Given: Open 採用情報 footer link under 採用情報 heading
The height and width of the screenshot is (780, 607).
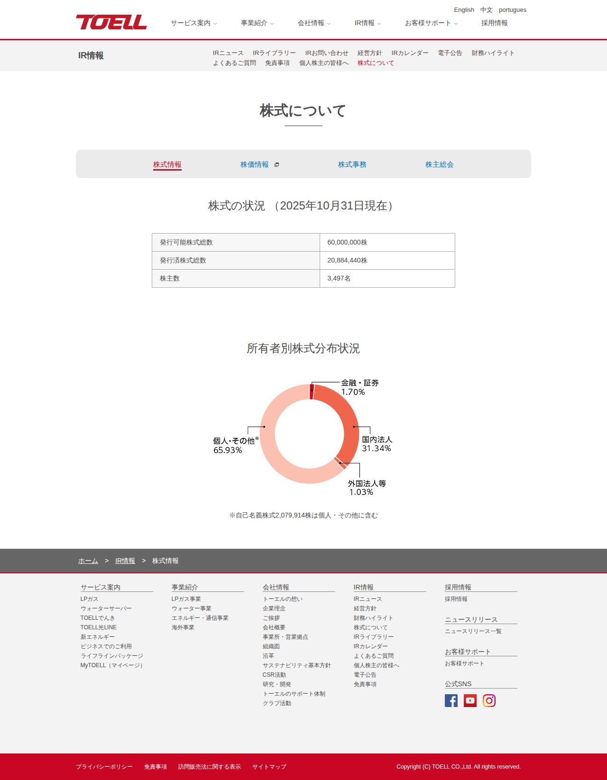Looking at the screenshot, I should pyautogui.click(x=456, y=599).
